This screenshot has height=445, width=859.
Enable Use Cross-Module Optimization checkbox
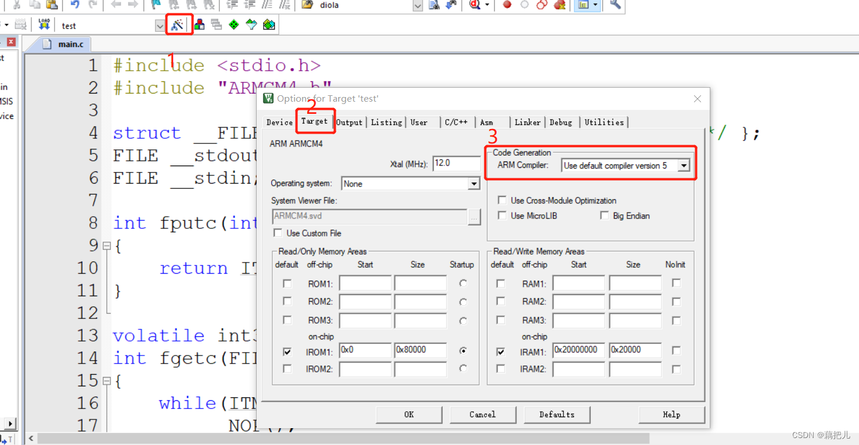click(502, 200)
